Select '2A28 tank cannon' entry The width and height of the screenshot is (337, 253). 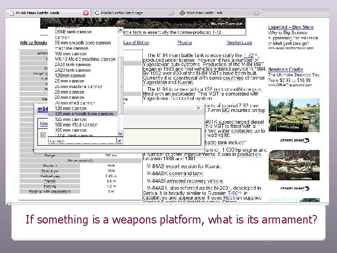coord(73,70)
